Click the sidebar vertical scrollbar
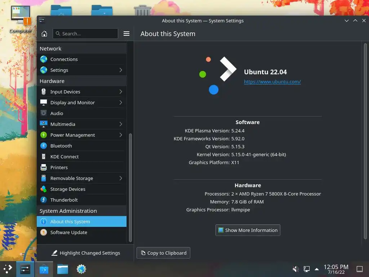 pos(130,188)
